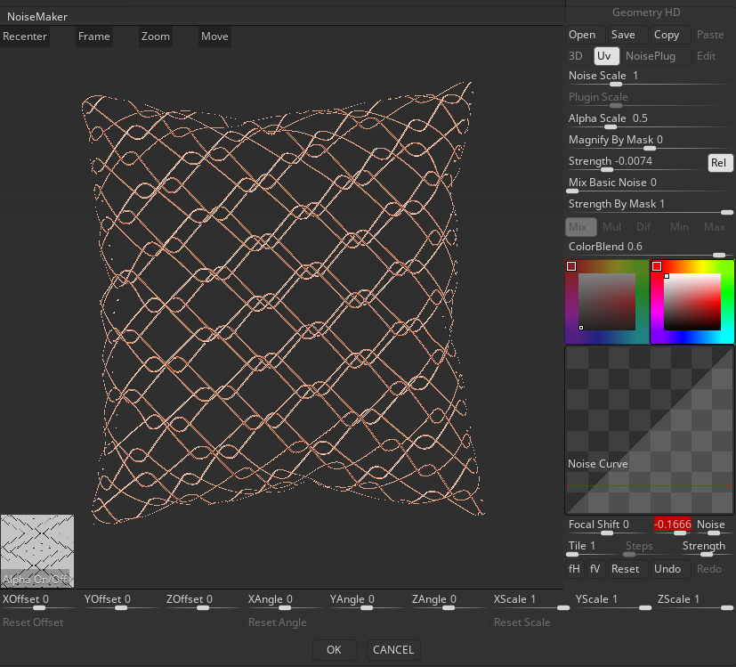Click the right picker's red swatch square
This screenshot has height=667, width=736.
point(657,266)
